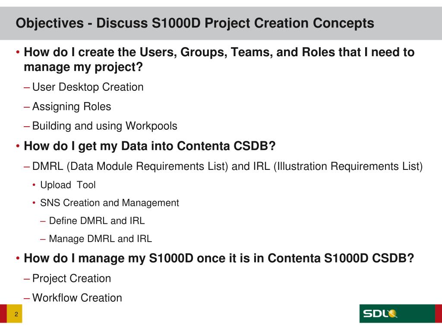Click the red strip beside the slide number
Screen dimensions: 442x332
[x=3, y=314]
